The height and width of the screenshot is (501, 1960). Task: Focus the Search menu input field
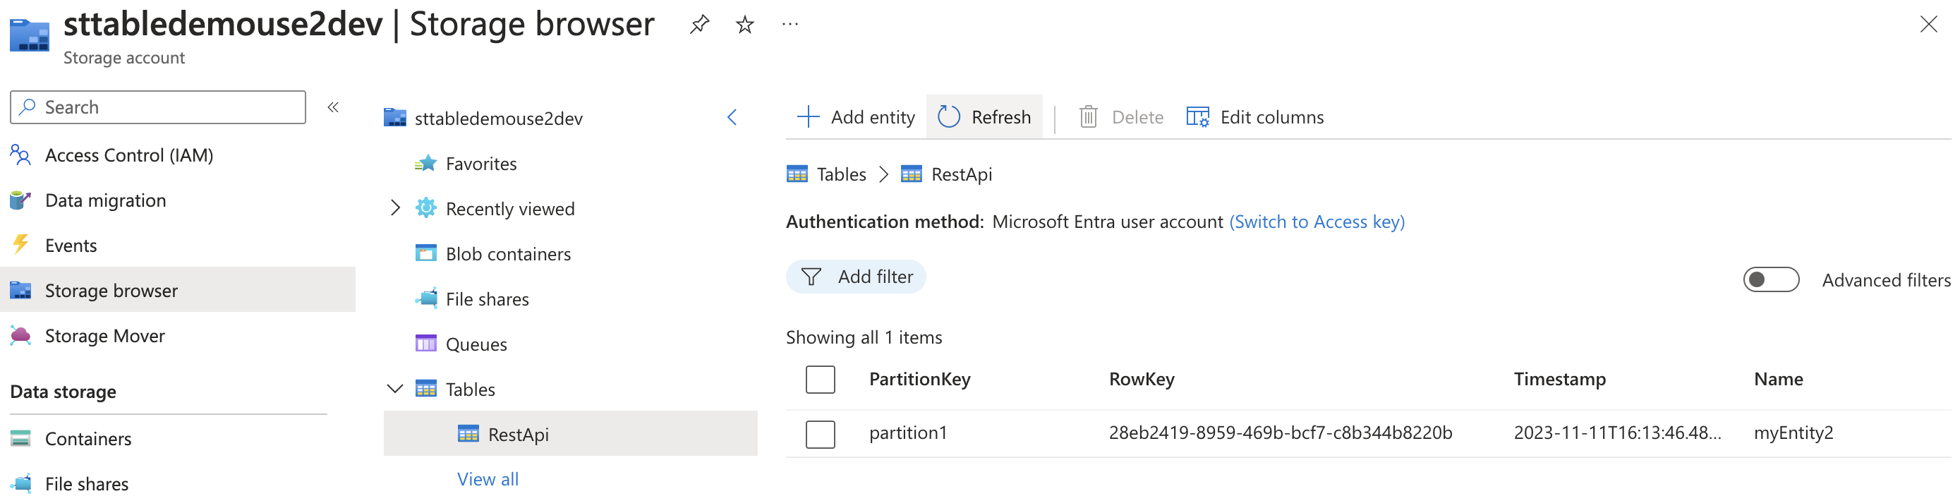(158, 107)
